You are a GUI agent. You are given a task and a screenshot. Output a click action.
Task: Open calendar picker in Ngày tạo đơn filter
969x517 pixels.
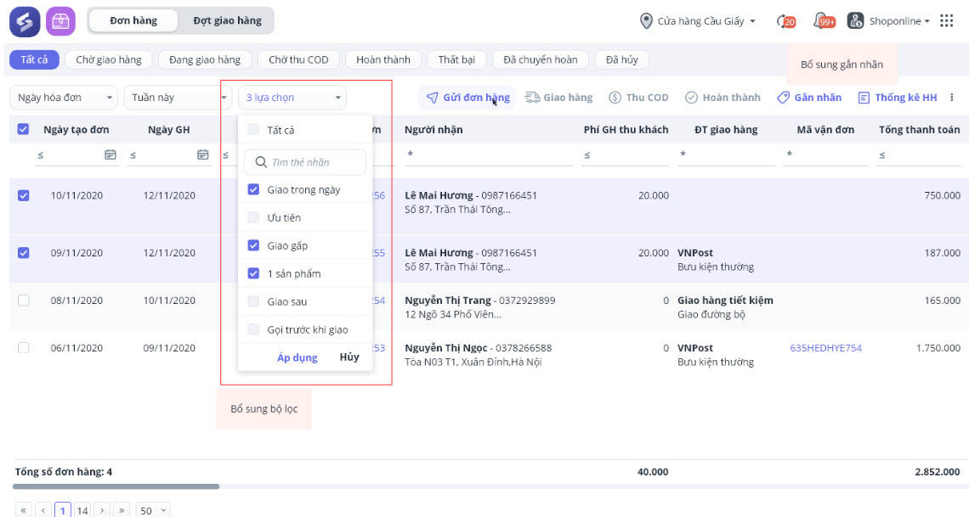click(110, 155)
